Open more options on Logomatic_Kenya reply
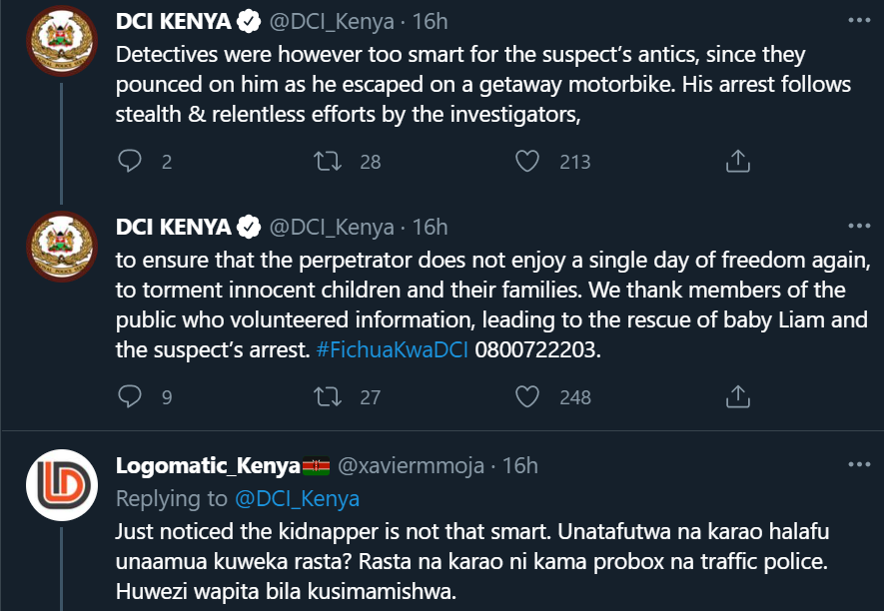Viewport: 884px width, 611px height. (x=859, y=464)
